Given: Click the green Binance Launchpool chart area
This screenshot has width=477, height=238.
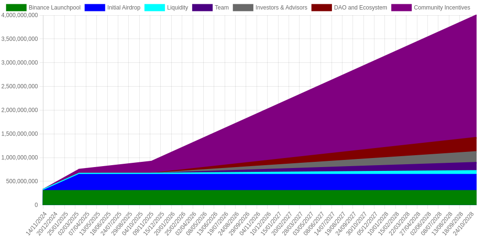Looking at the screenshot, I should (259, 198).
